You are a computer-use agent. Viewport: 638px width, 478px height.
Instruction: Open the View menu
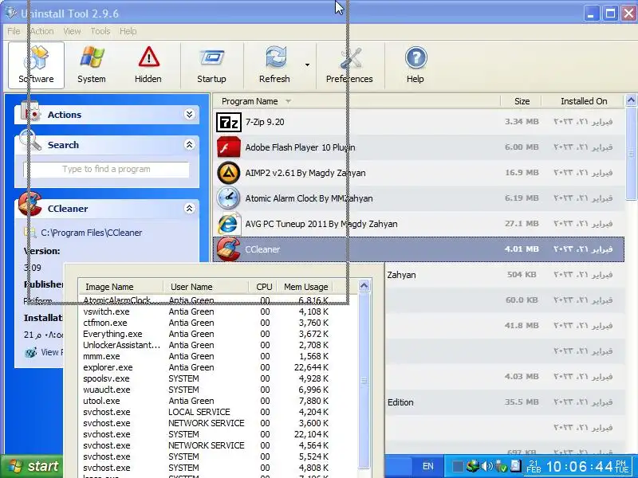(x=72, y=31)
